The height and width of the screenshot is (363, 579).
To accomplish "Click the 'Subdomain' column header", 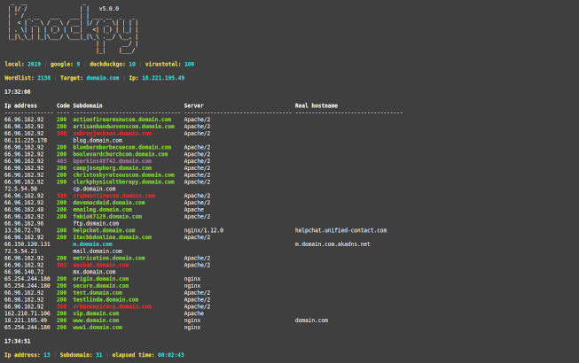I will coord(88,105).
